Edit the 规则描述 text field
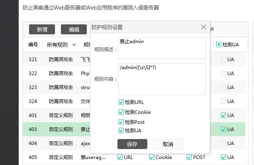The height and width of the screenshot is (165, 254). point(162,48)
